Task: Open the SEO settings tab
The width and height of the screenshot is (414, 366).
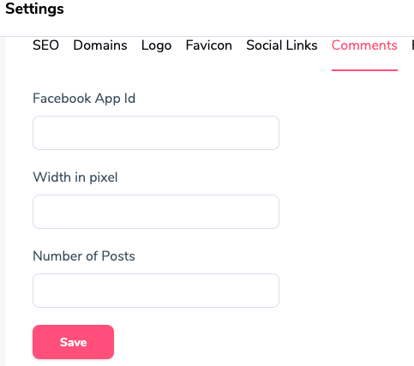Action: (x=45, y=45)
